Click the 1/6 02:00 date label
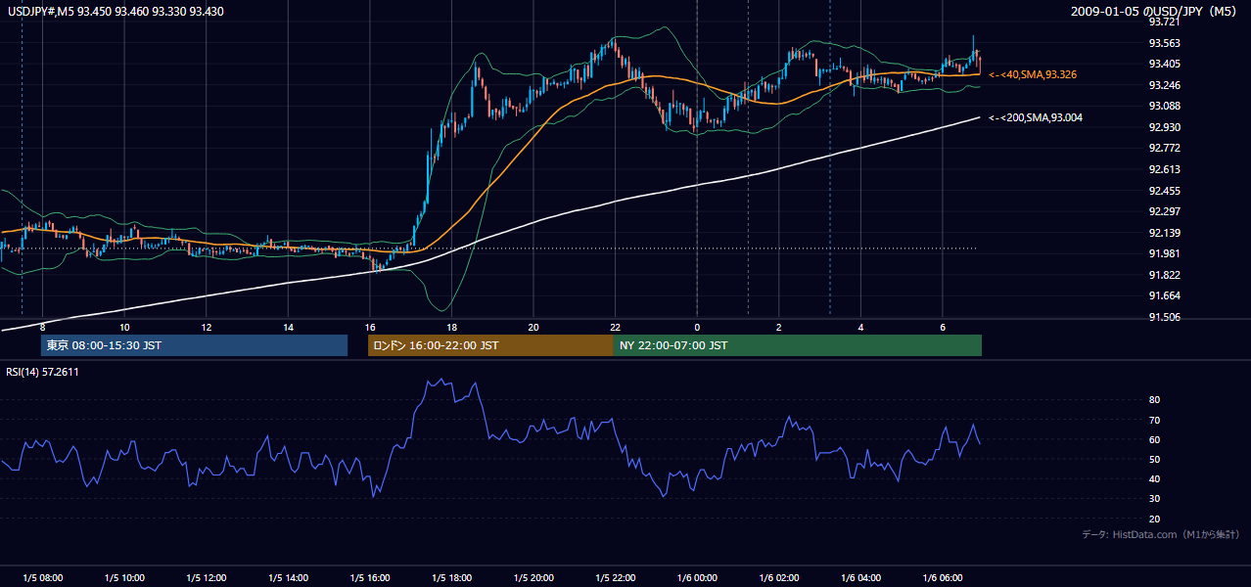Image resolution: width=1251 pixels, height=587 pixels. [778, 578]
